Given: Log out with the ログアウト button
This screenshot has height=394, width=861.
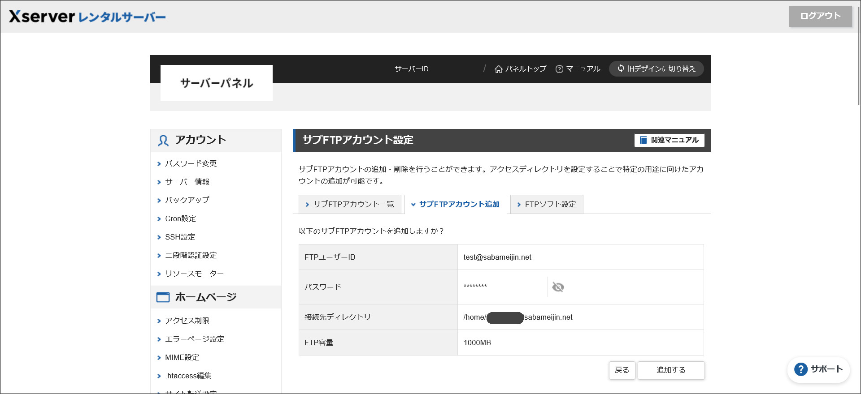Looking at the screenshot, I should pyautogui.click(x=820, y=16).
